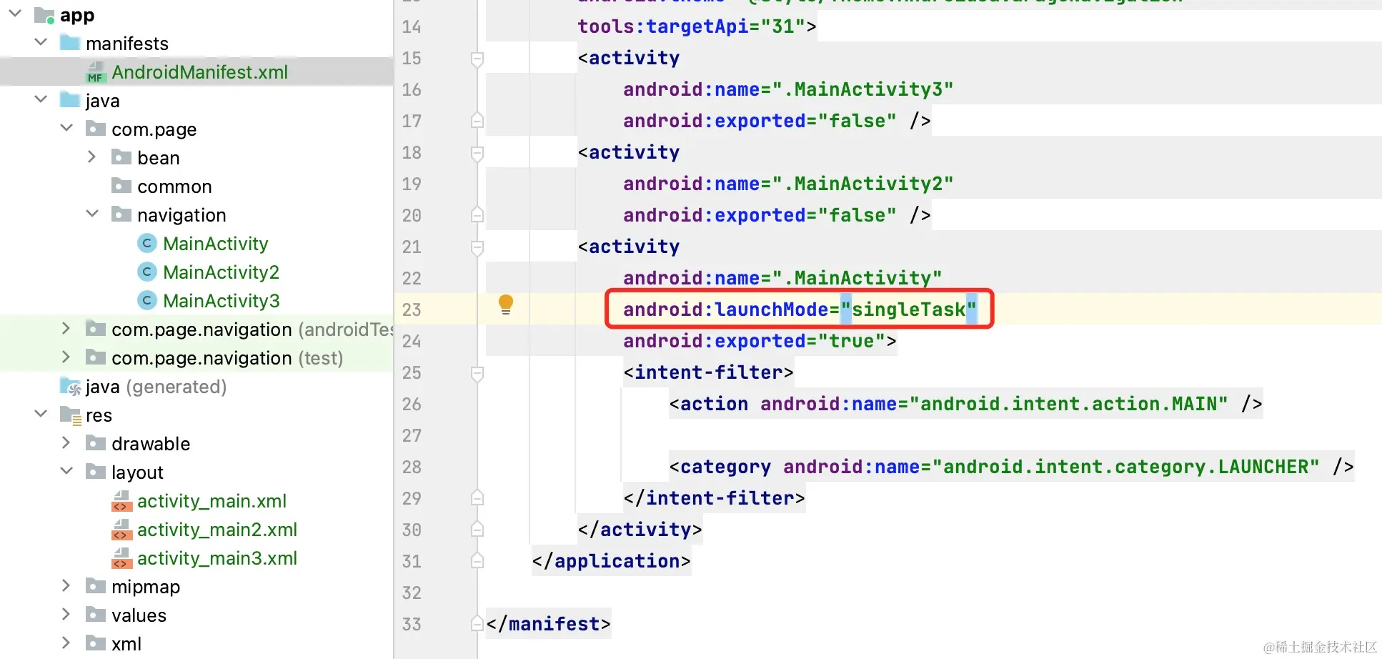Click the closing </manifest> tag
The image size is (1382, 659).
click(x=548, y=624)
